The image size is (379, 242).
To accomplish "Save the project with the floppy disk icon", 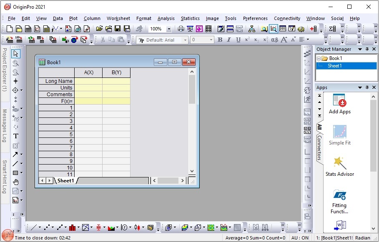I will click(118, 29).
